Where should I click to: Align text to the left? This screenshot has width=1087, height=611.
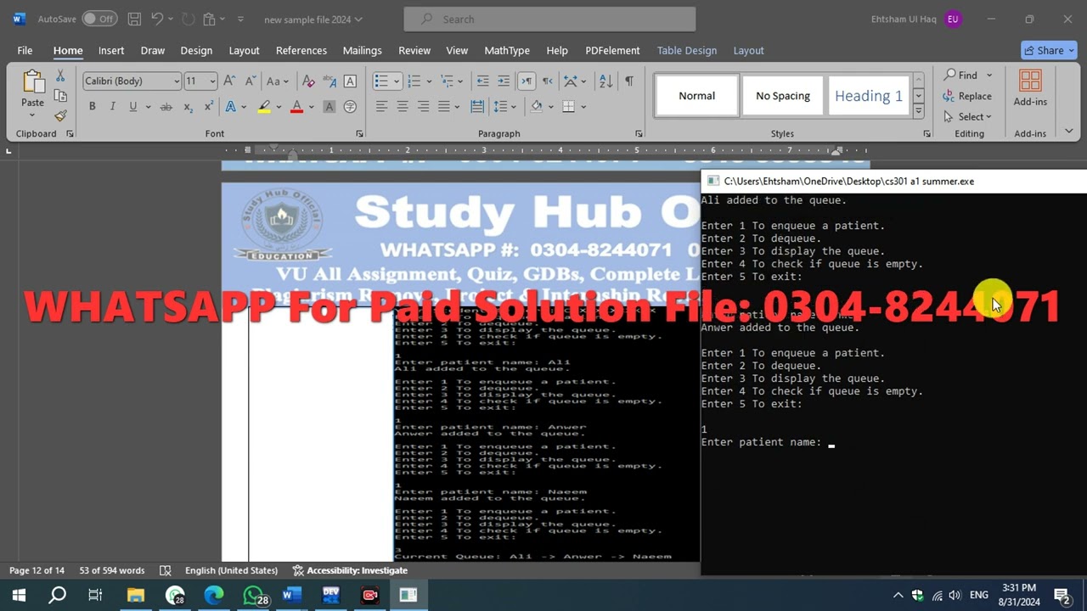(x=382, y=107)
